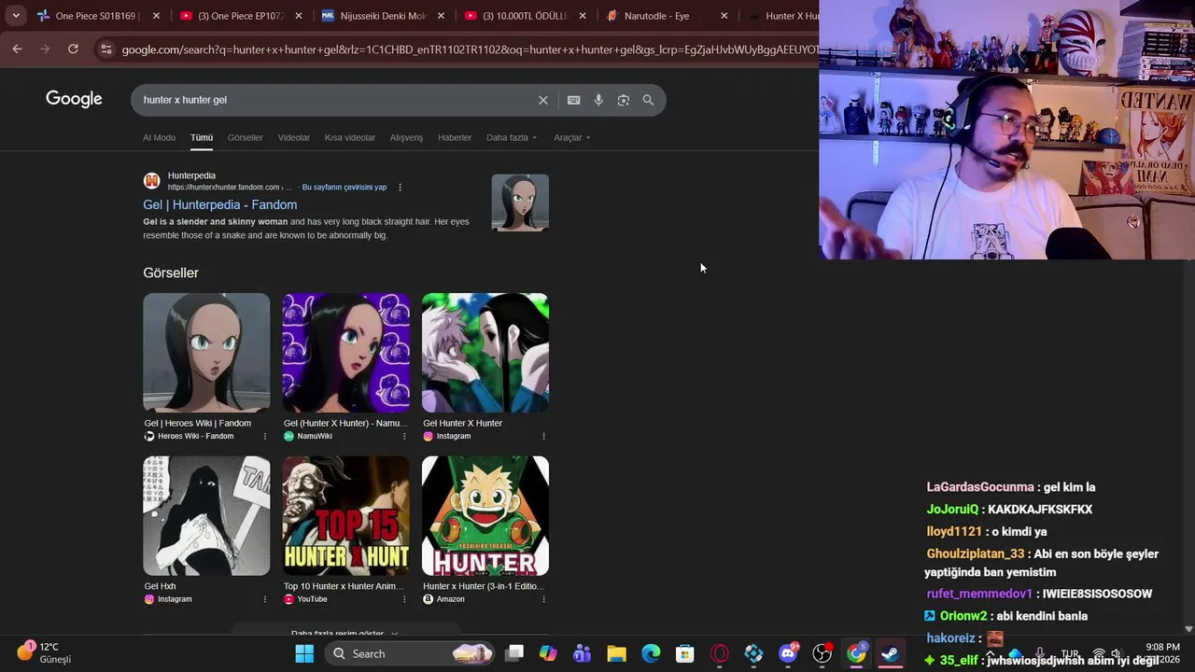This screenshot has height=672, width=1195.
Task: Open File Explorer from the taskbar
Action: point(616,653)
